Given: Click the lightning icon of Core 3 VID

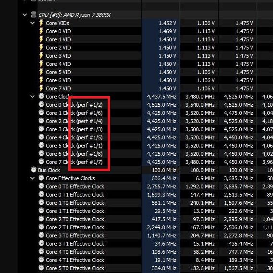Looking at the screenshot, I should tap(41, 56).
